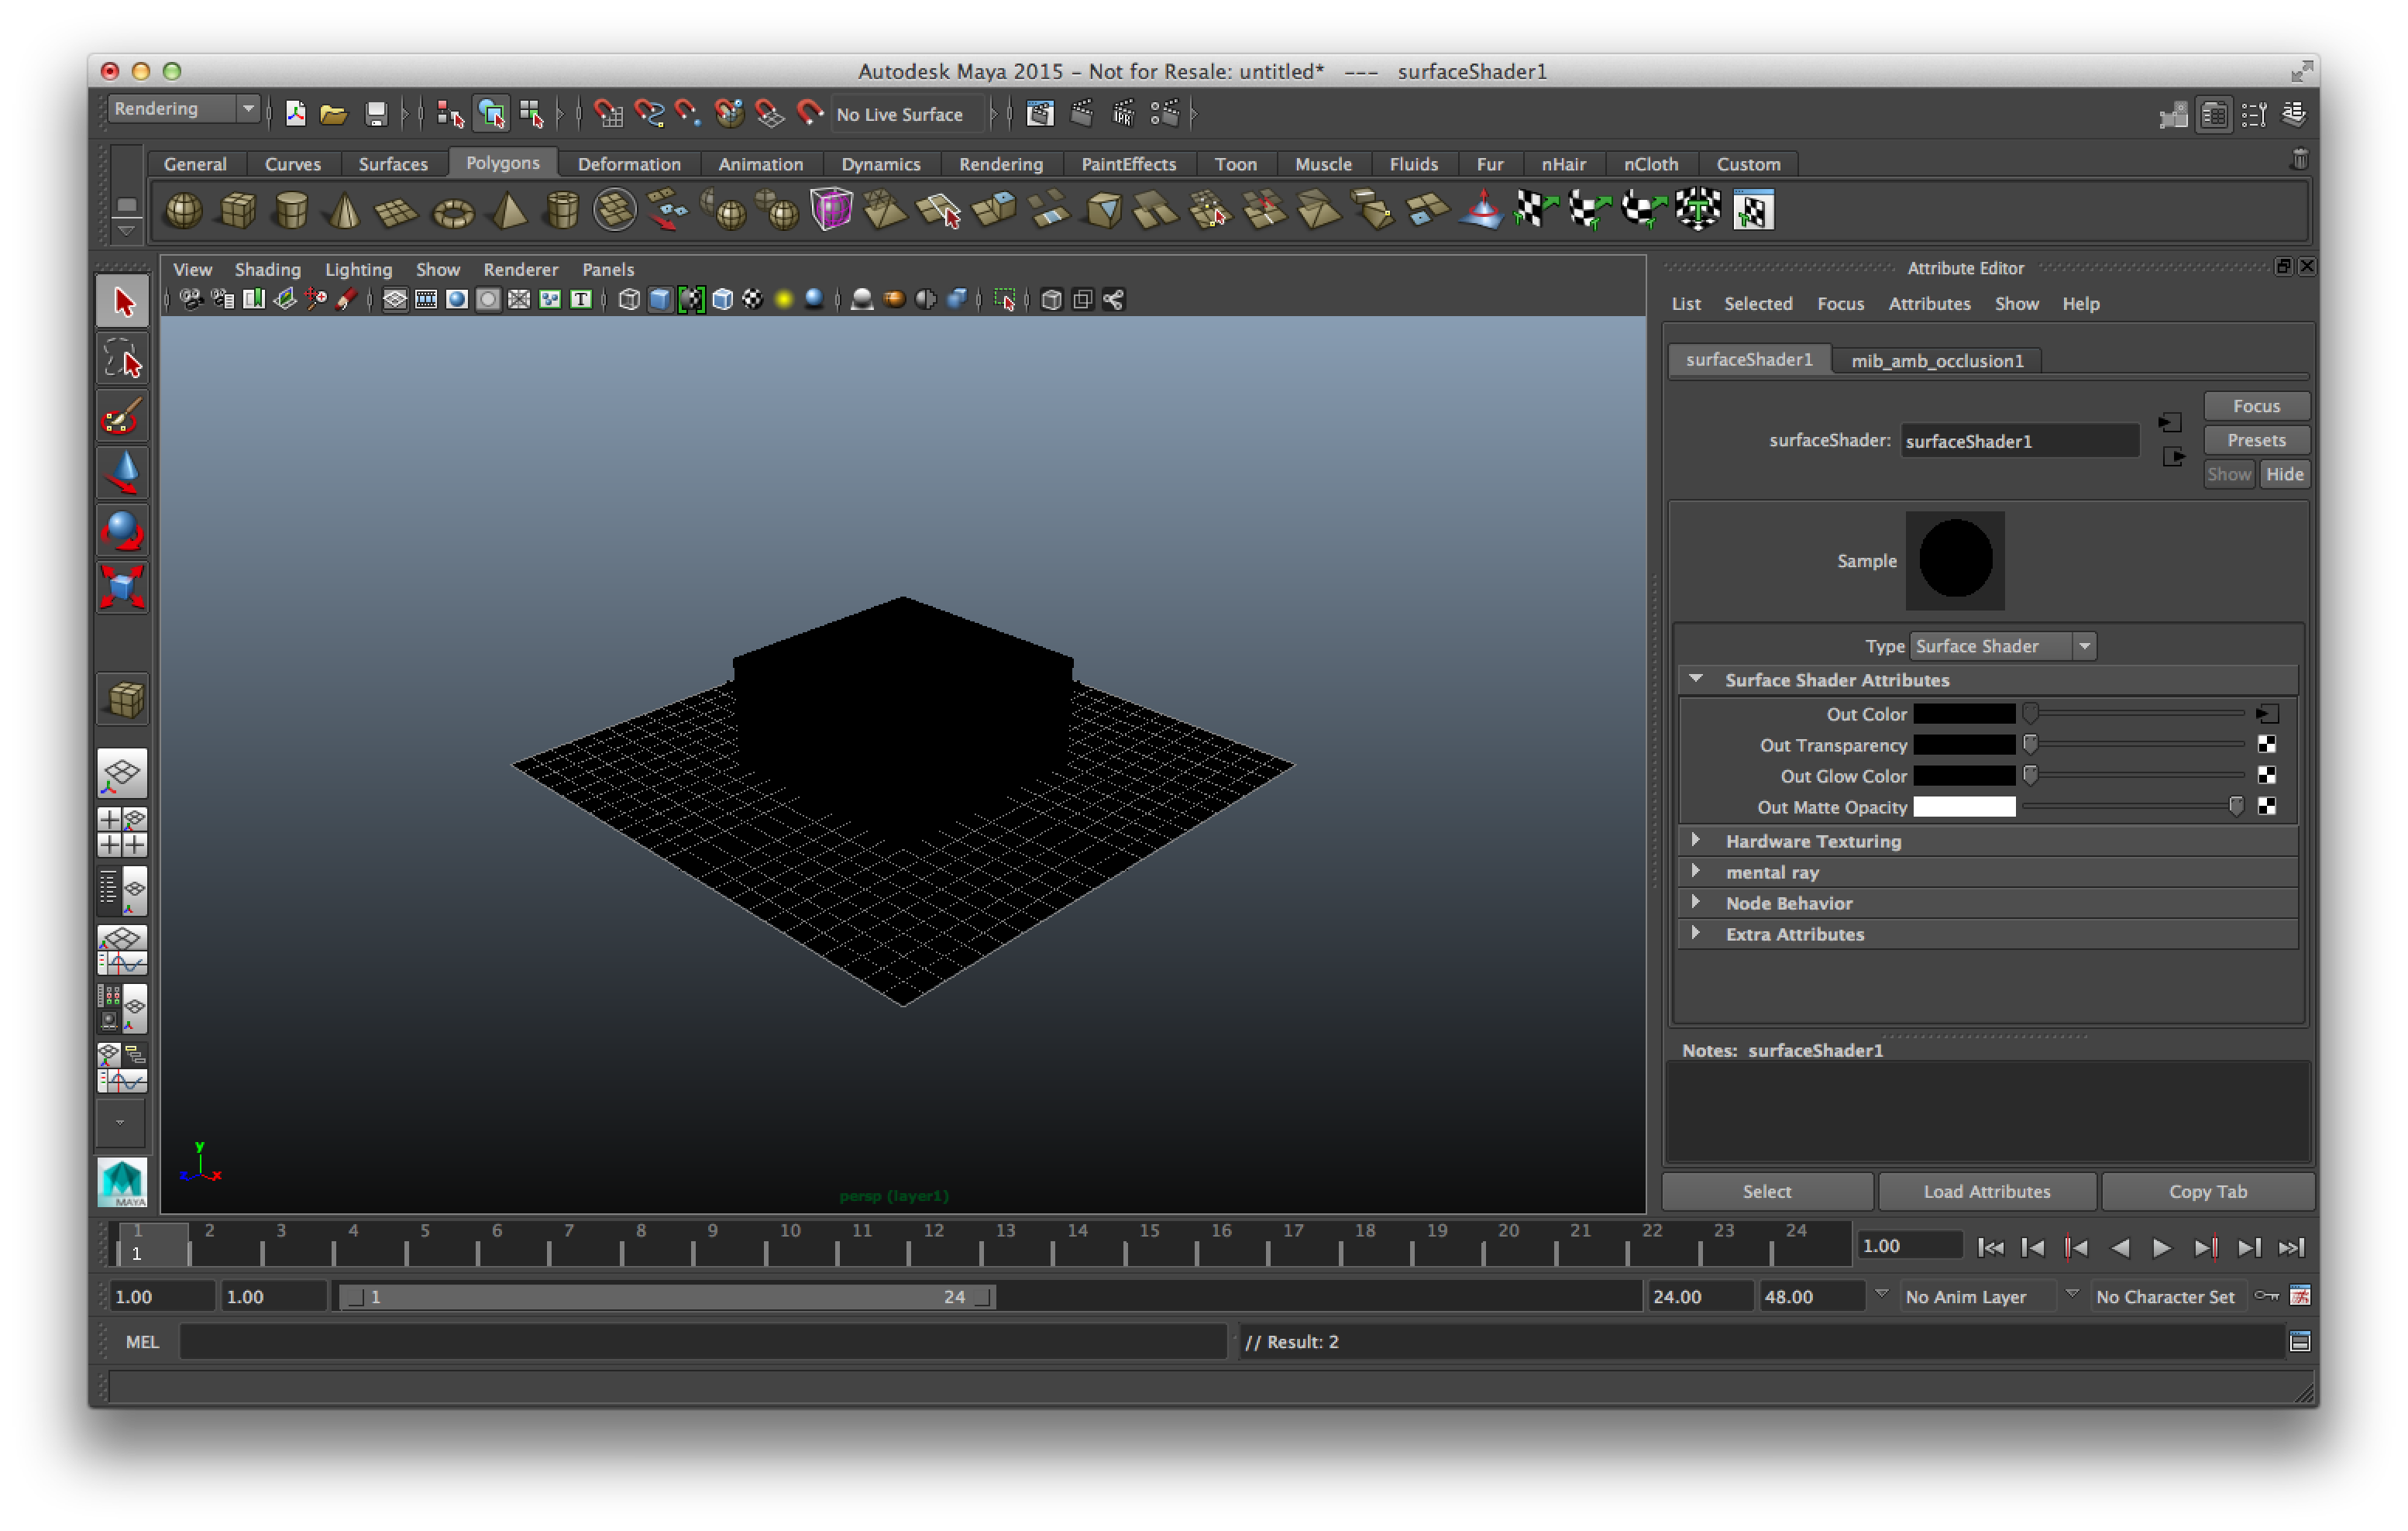Click the polygon torus shelf icon
Viewport: 2408px width, 1531px height.
pyautogui.click(x=452, y=212)
